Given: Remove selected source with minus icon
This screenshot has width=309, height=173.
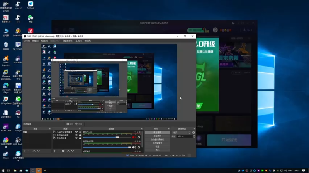Looking at the screenshot, I should pos(59,151).
